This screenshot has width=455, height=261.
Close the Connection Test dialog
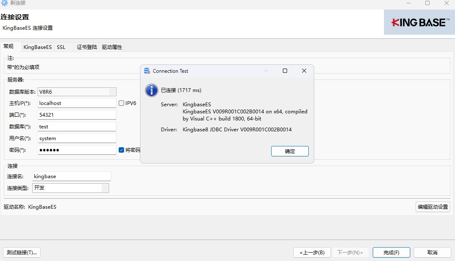click(x=304, y=71)
